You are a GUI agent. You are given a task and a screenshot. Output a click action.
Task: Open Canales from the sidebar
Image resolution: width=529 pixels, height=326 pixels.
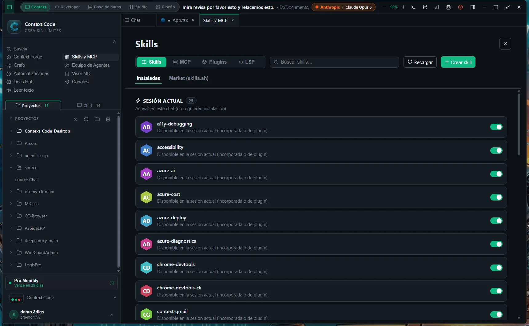point(77,82)
